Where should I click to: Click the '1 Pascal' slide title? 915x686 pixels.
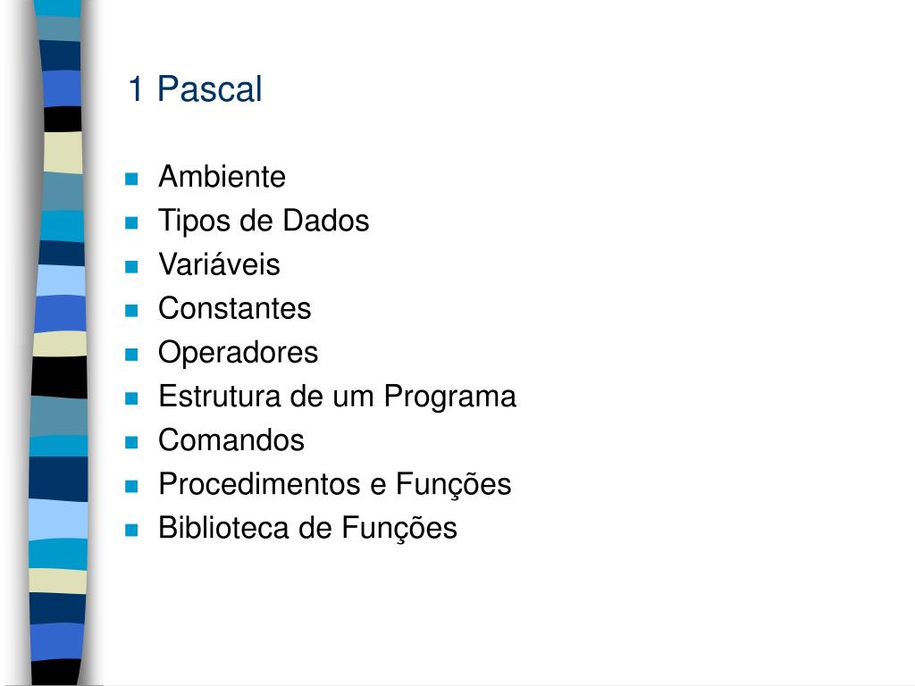click(195, 89)
